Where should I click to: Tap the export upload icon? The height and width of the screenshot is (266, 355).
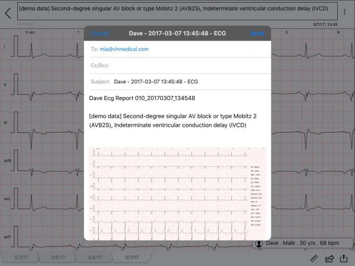pyautogui.click(x=344, y=258)
